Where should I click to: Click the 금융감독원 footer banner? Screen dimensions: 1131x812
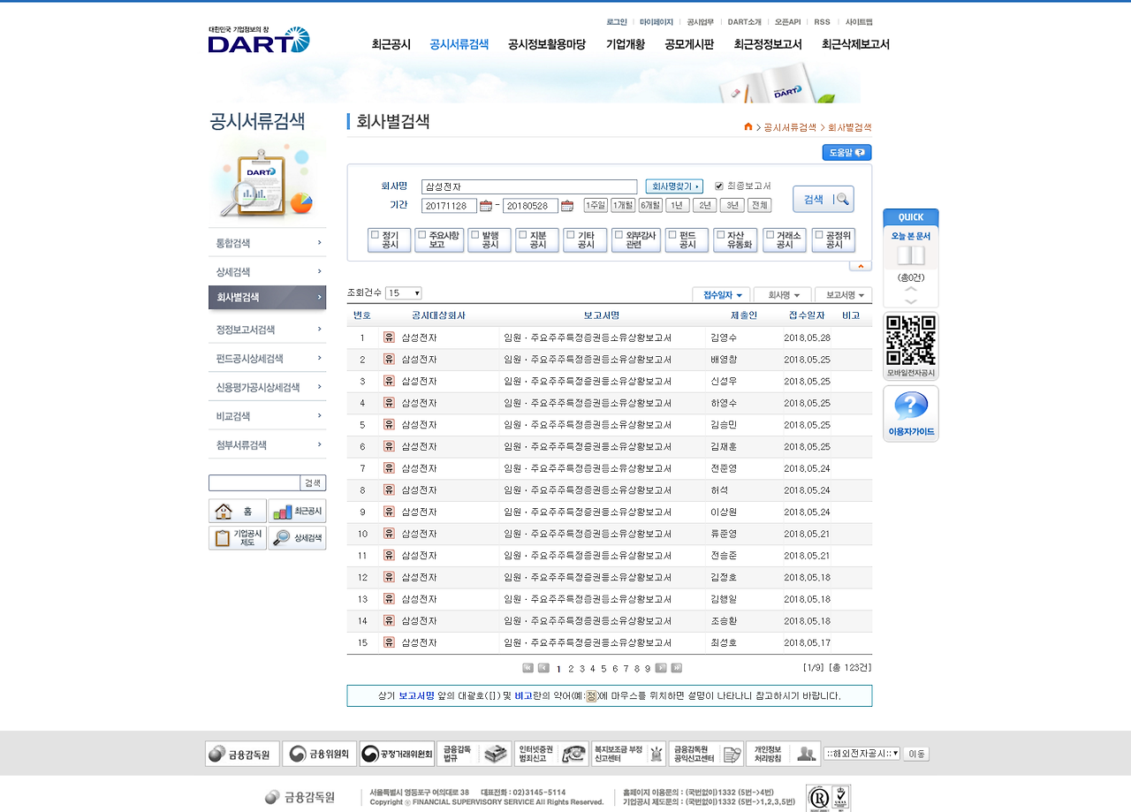pos(242,754)
